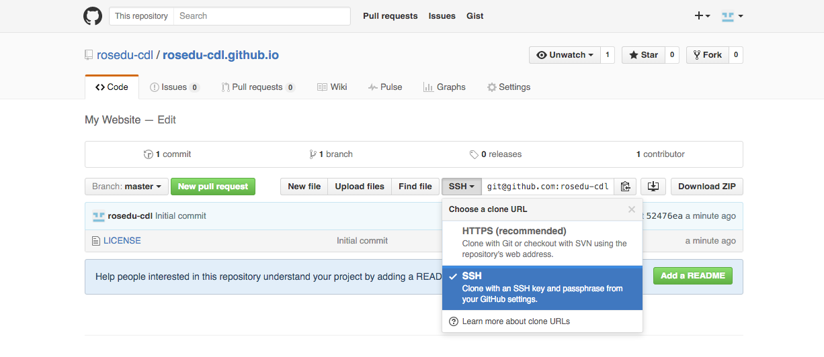Image resolution: width=824 pixels, height=357 pixels.
Task: Open the 1 commit history link
Action: [x=167, y=154]
